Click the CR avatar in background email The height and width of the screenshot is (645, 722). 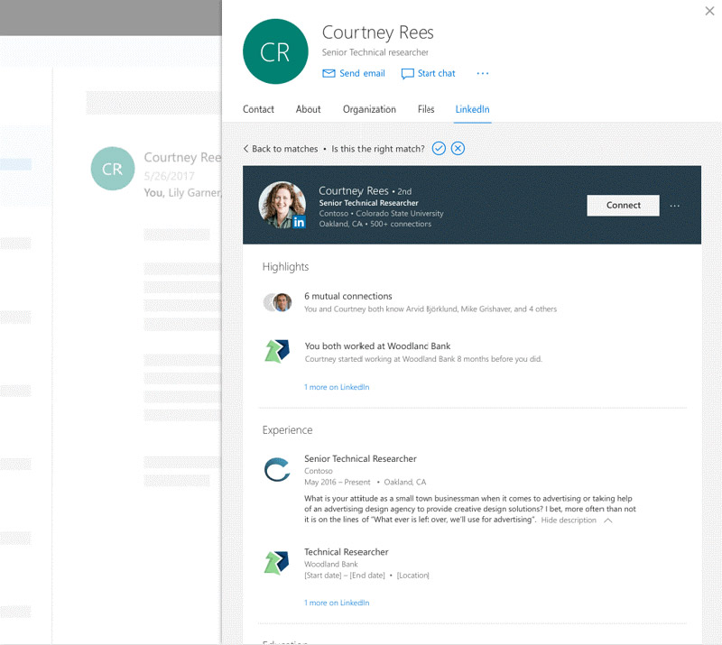point(113,169)
